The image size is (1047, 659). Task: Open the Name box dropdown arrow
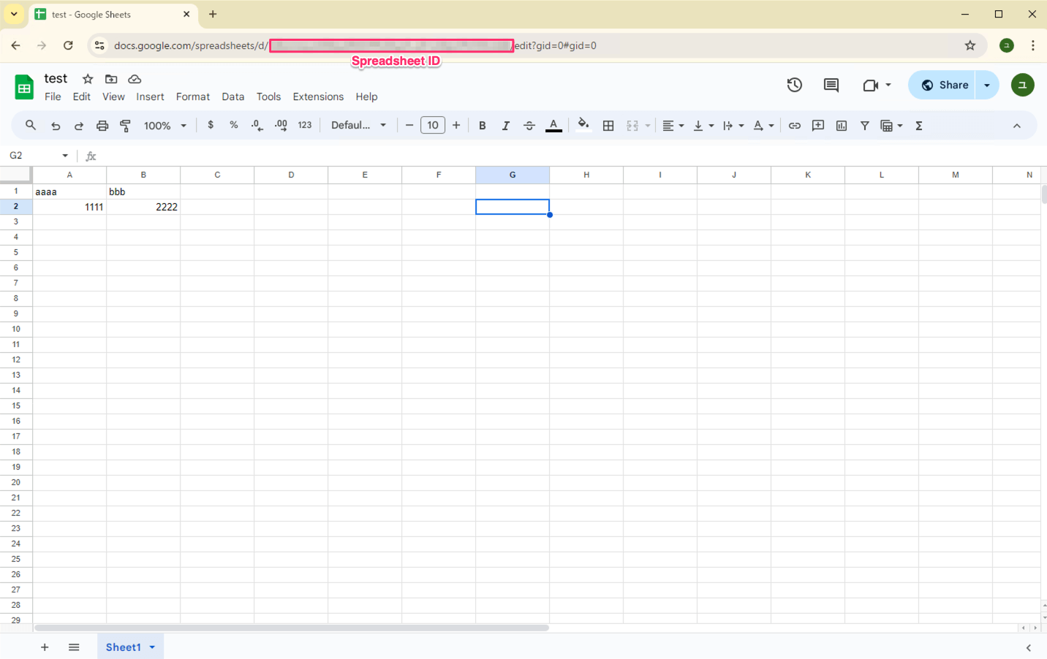65,156
